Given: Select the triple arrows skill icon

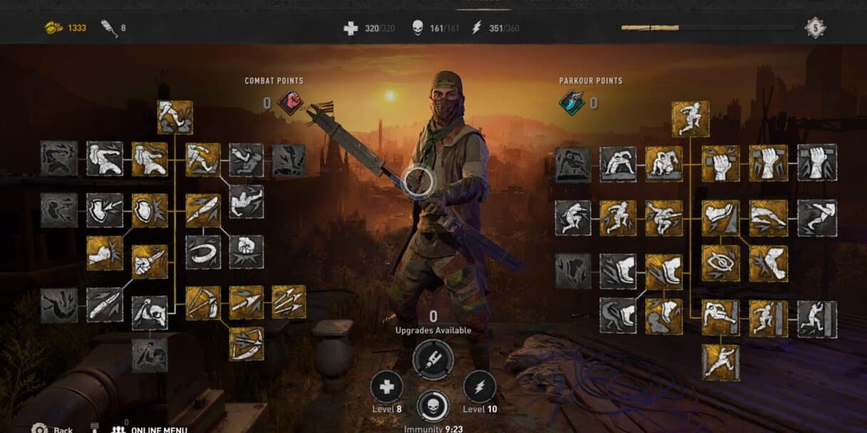Looking at the screenshot, I should (x=289, y=302).
